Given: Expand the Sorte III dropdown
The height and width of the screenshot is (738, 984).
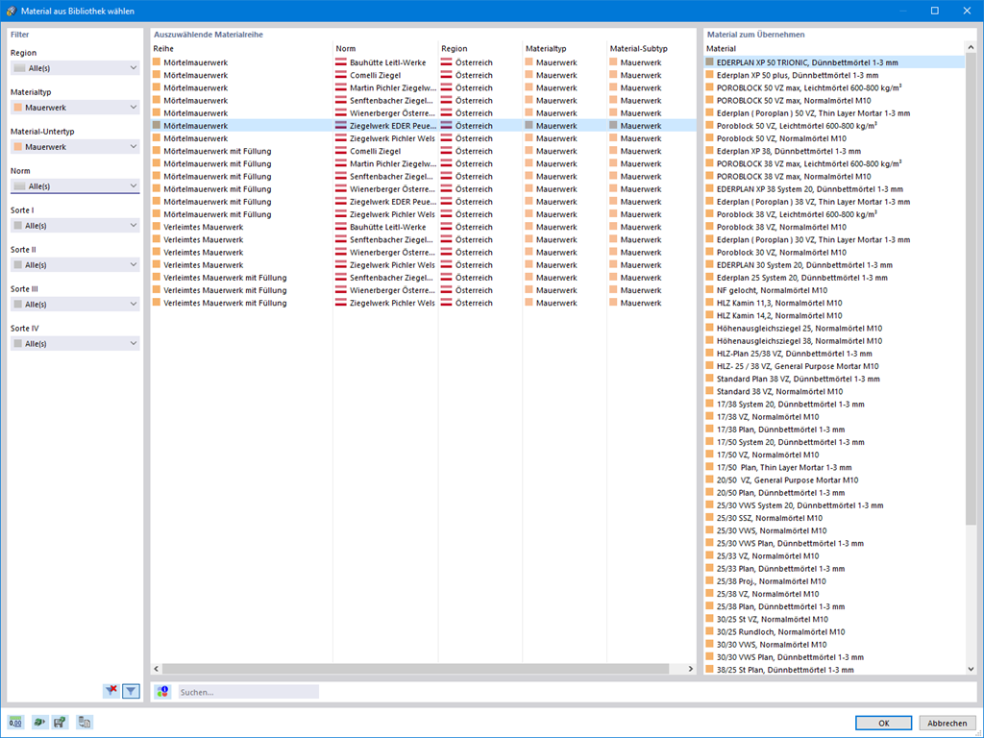Looking at the screenshot, I should click(75, 304).
